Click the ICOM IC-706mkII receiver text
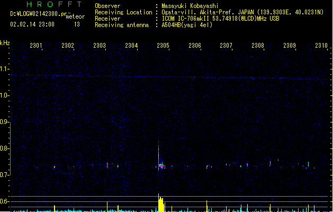Screen dimensions: 333x212 [x=220, y=19]
